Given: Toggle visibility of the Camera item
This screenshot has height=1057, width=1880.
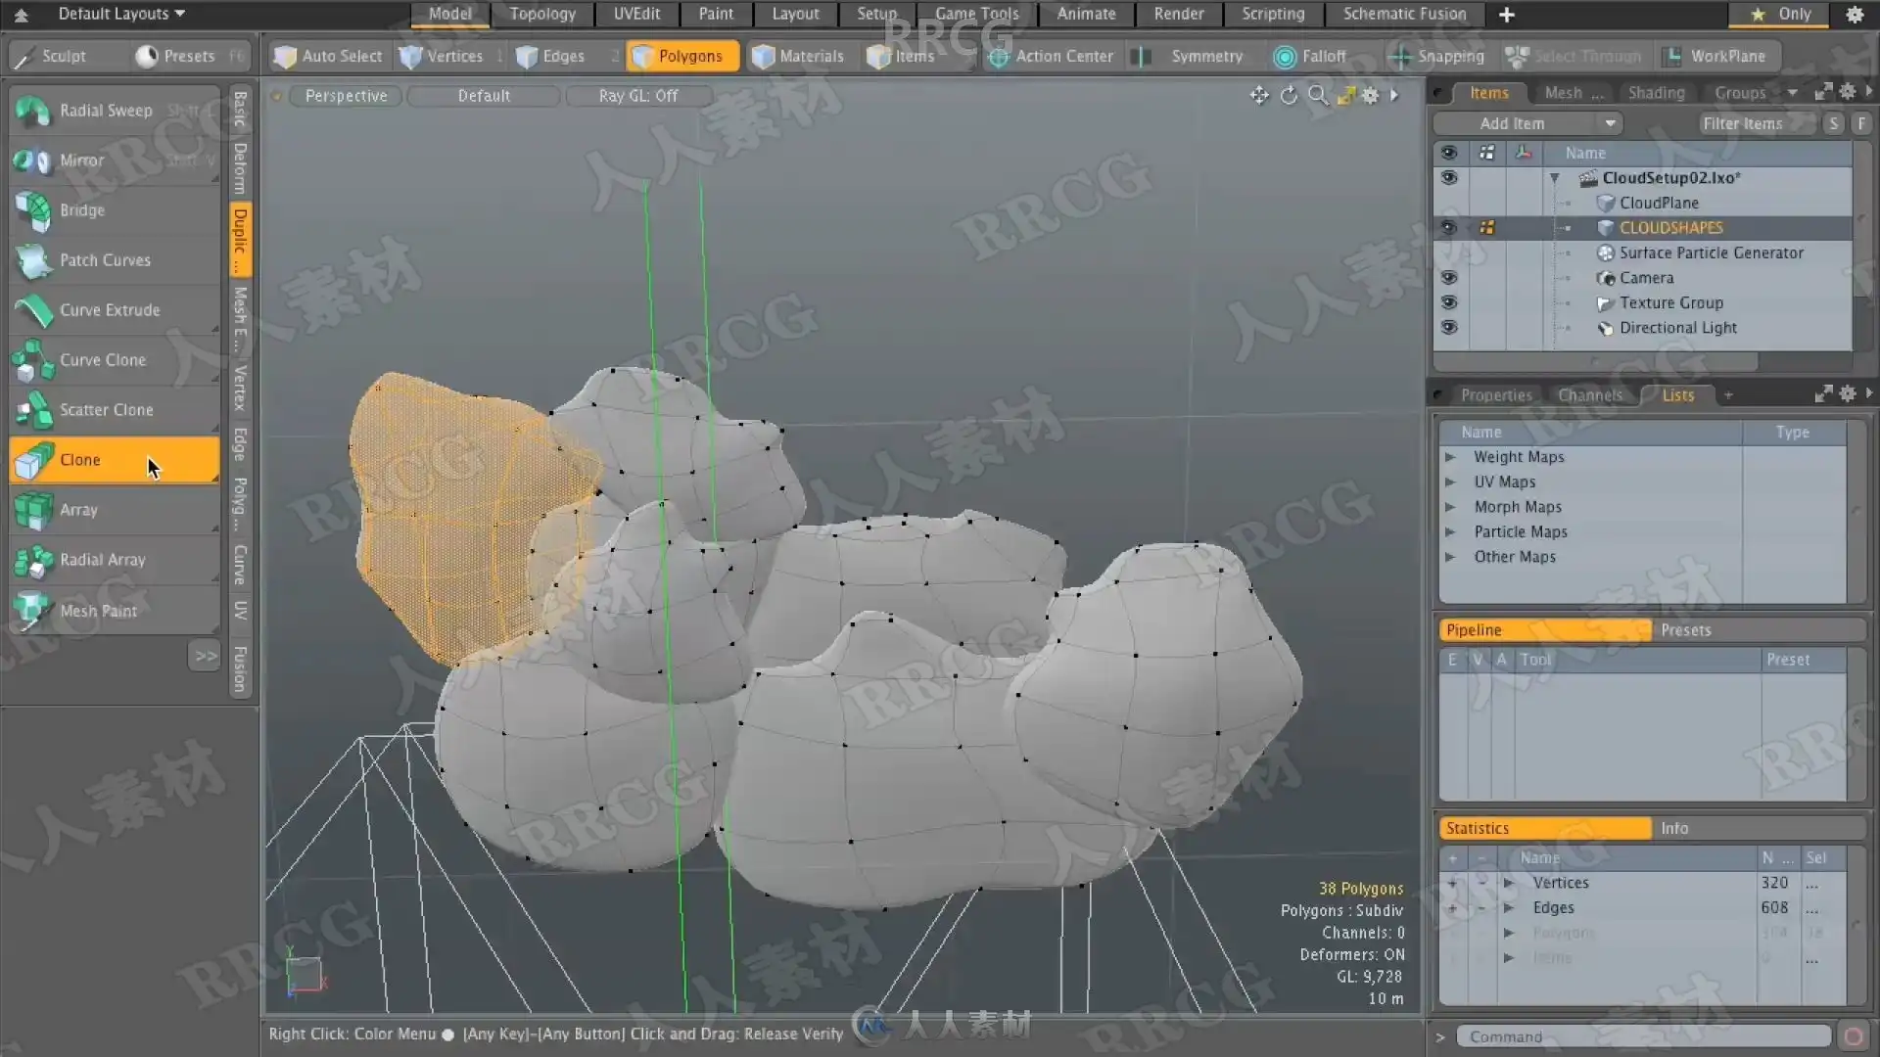Looking at the screenshot, I should click(1449, 278).
